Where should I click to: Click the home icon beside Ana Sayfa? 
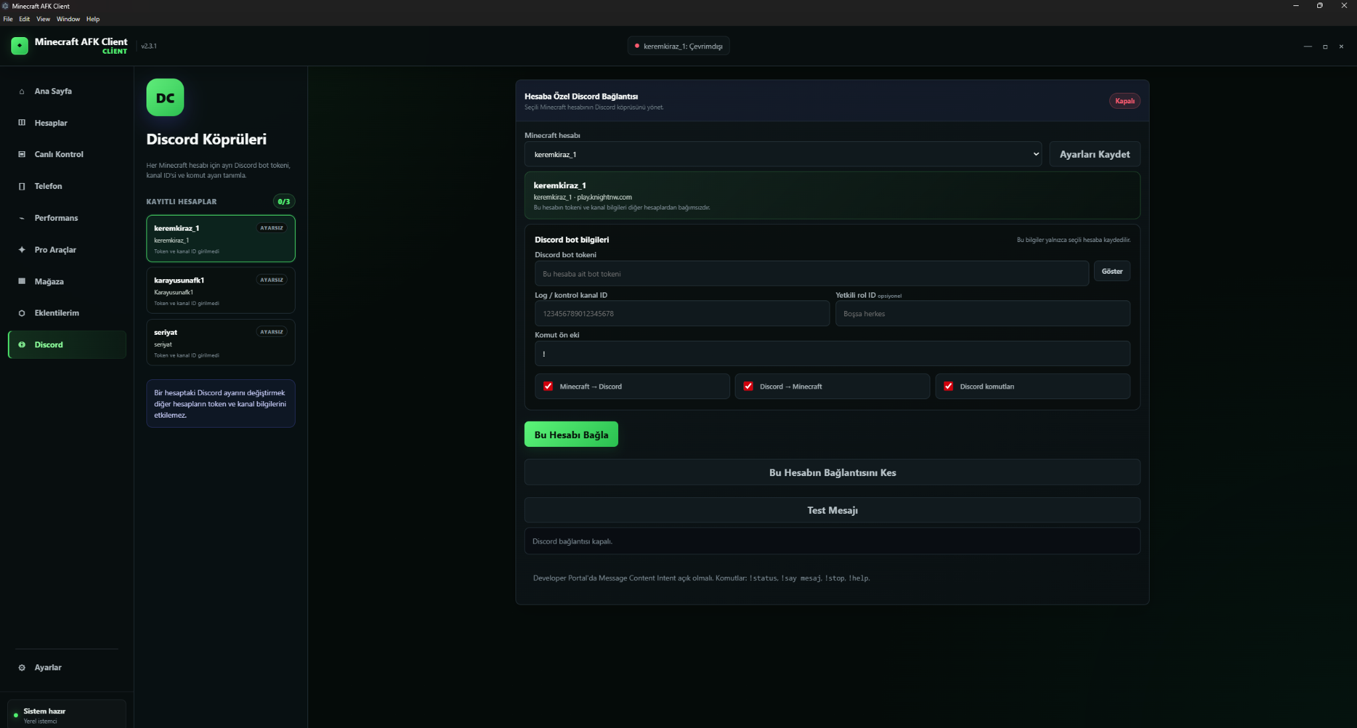point(22,91)
